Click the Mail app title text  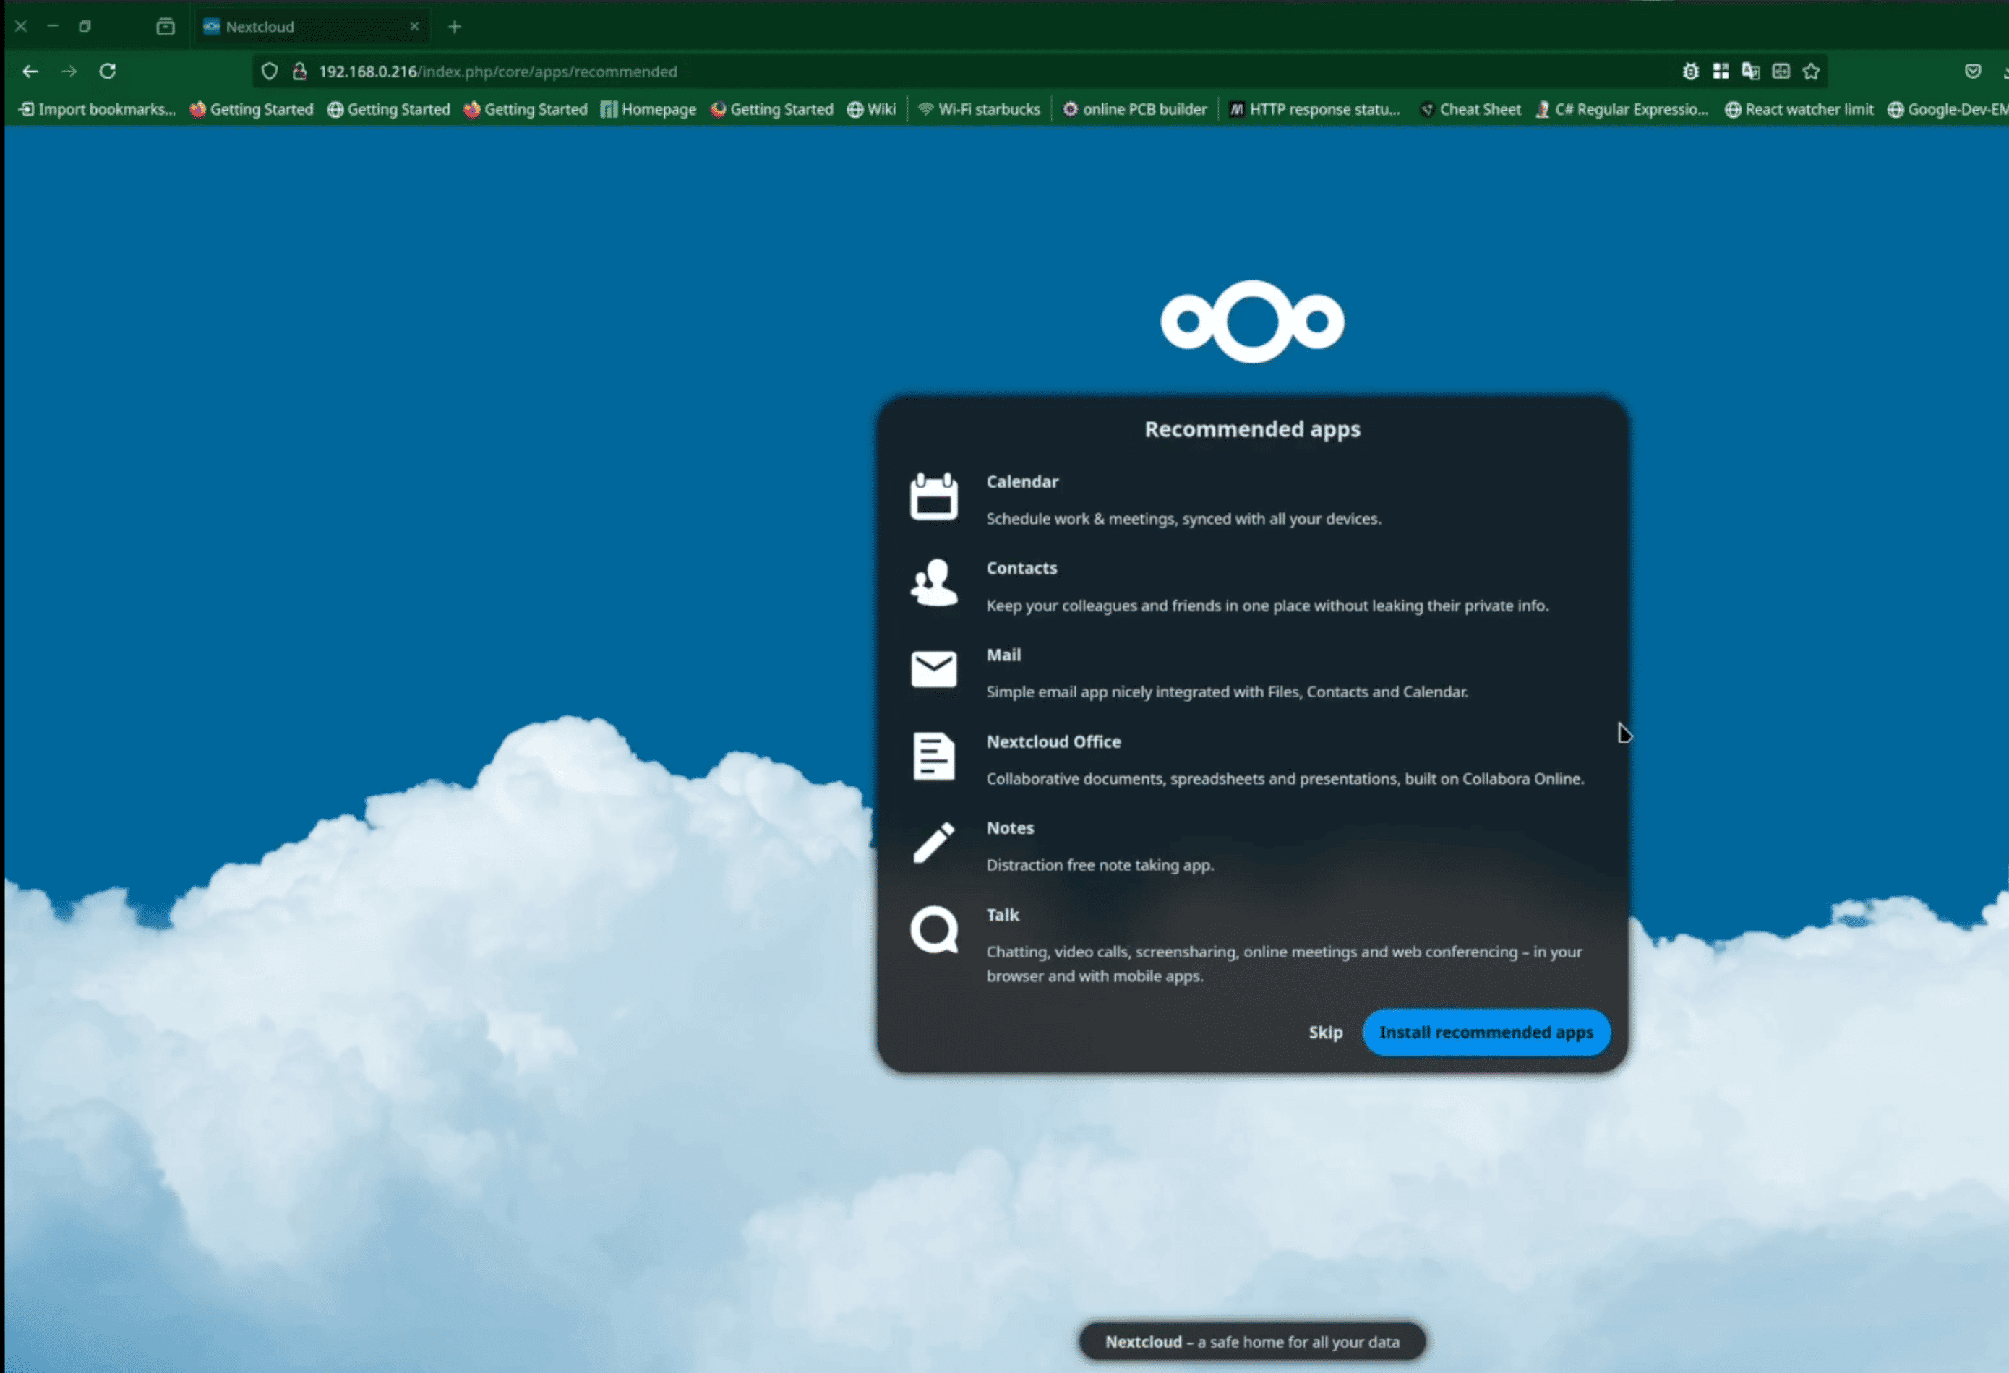click(x=1003, y=655)
